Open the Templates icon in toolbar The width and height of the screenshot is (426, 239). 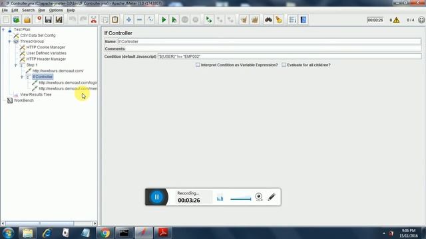pos(16,19)
